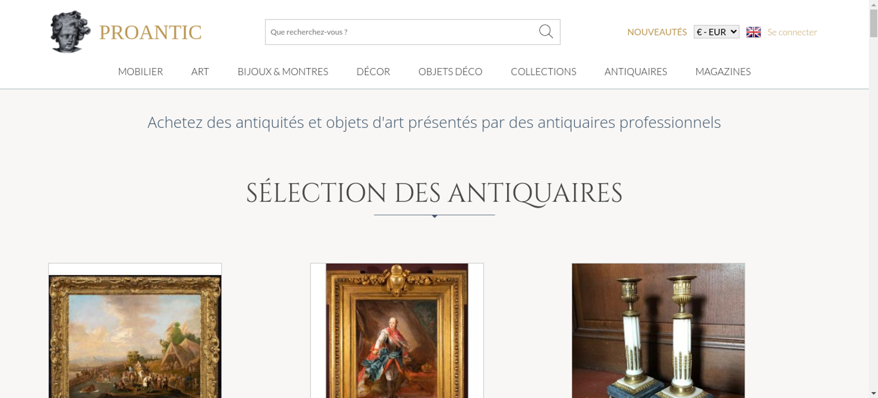Click the Se connecter link
The width and height of the screenshot is (878, 398).
(792, 32)
